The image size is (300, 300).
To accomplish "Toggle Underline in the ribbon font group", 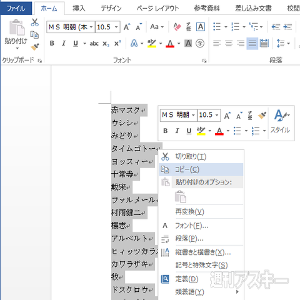I will tap(76, 44).
